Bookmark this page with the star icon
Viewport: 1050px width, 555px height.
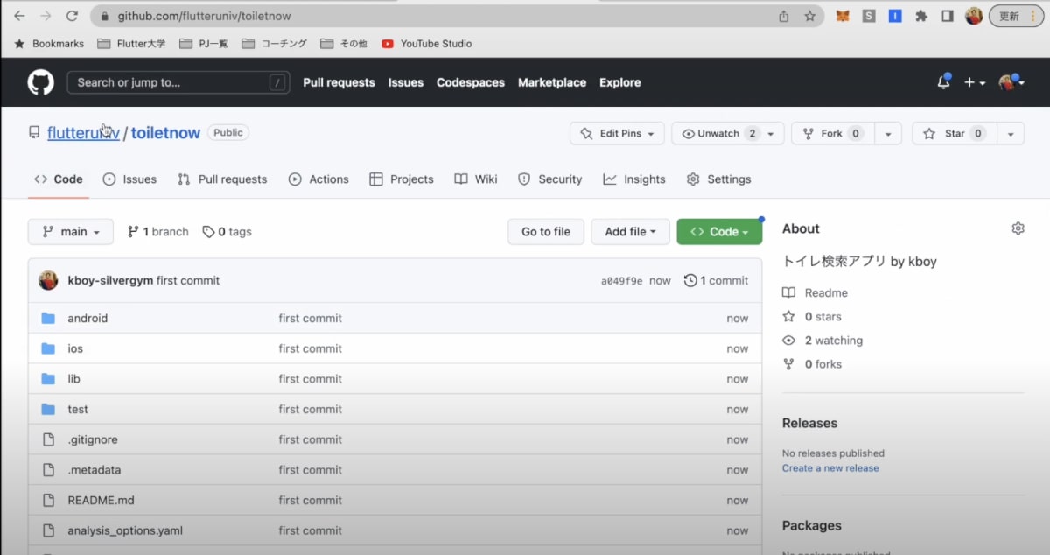[809, 16]
